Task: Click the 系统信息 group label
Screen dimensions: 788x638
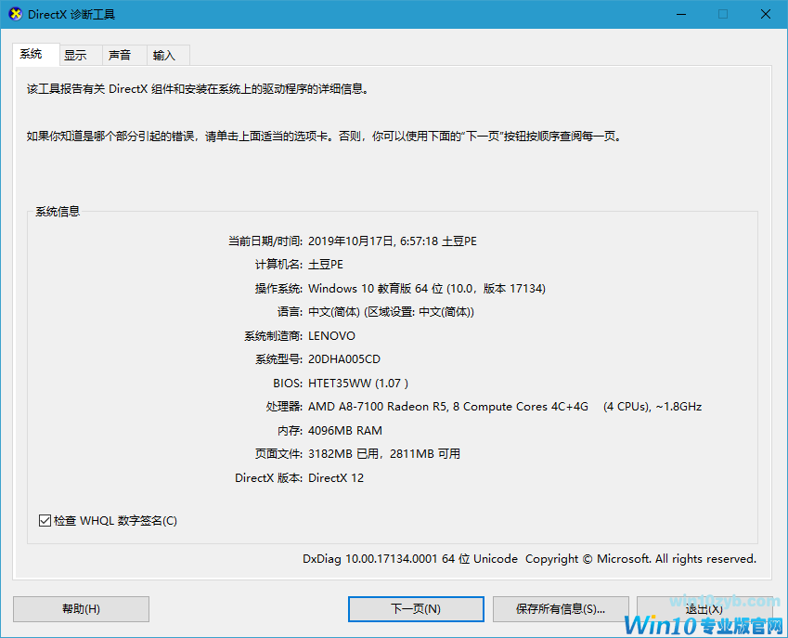Action: (58, 212)
